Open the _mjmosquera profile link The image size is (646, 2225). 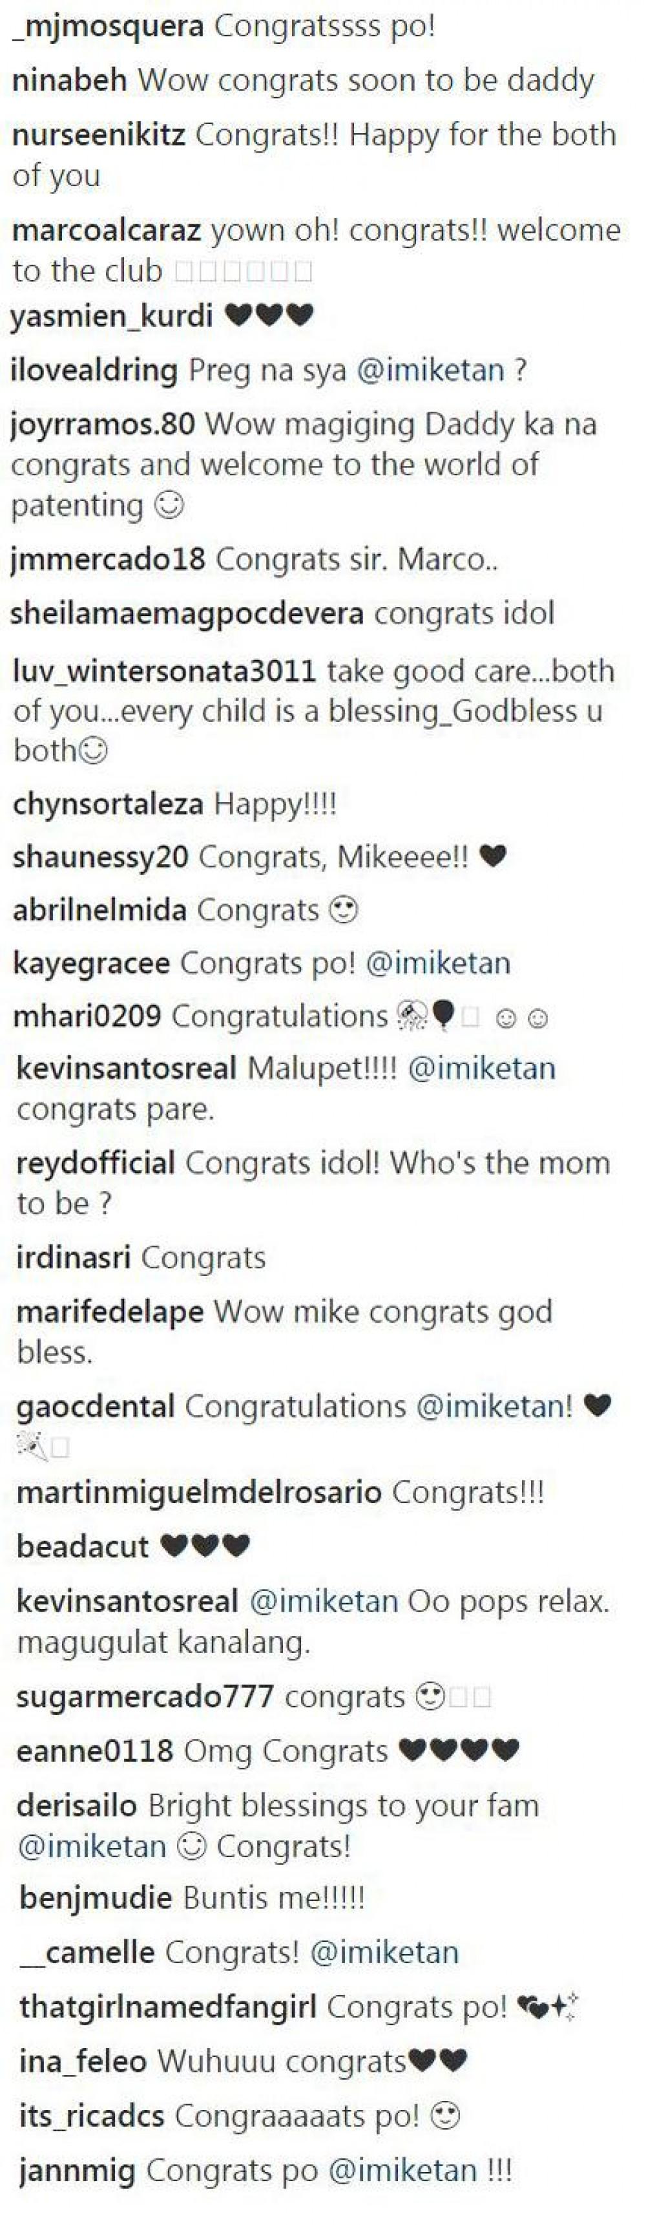(109, 27)
